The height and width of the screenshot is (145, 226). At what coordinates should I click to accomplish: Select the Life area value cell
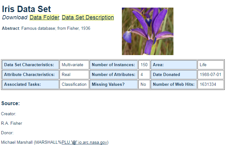click(x=210, y=65)
